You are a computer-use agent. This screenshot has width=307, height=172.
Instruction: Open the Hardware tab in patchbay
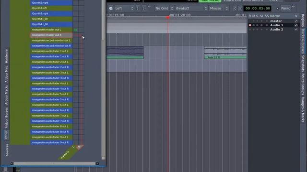pos(6,56)
